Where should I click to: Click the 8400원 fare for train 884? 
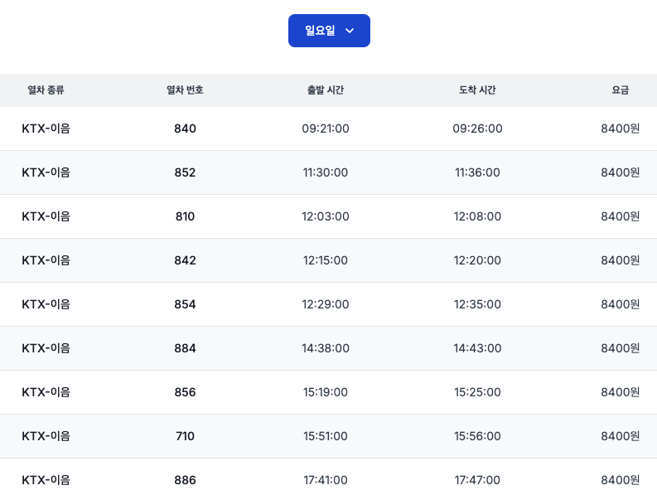pos(620,348)
